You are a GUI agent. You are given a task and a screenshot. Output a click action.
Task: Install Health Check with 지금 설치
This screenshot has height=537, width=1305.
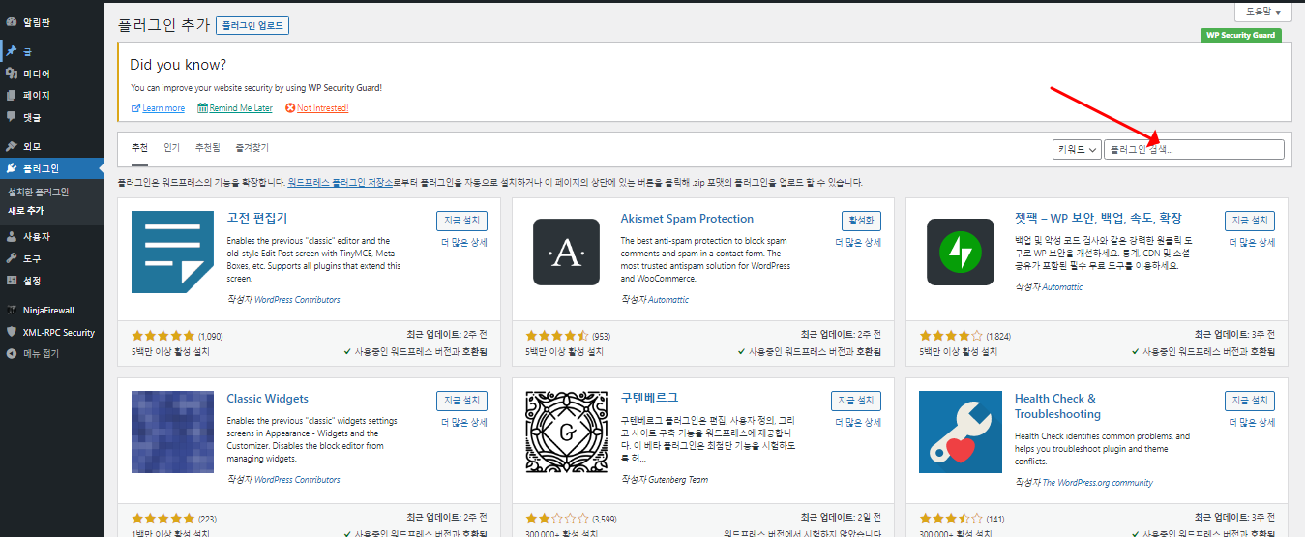[x=1249, y=401]
